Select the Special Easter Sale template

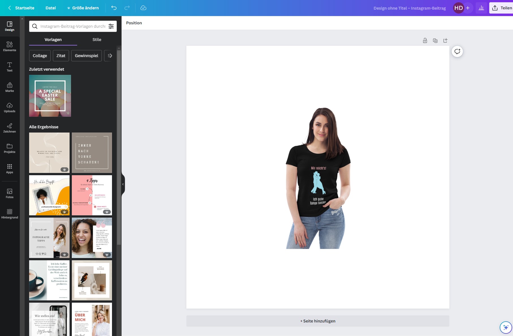50,96
